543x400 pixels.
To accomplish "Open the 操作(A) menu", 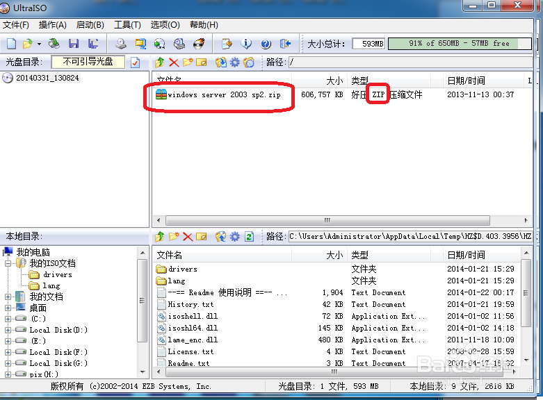I will tap(53, 25).
